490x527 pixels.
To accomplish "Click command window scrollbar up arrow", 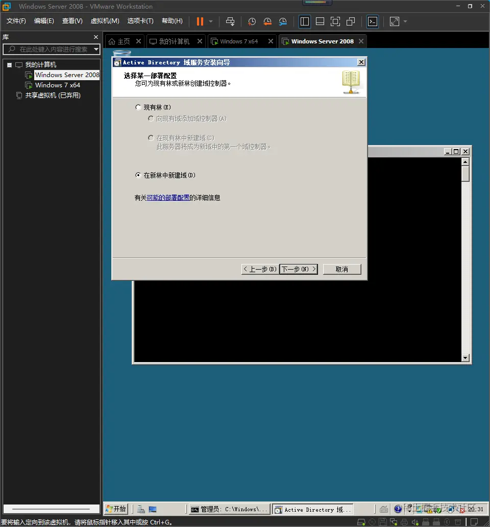I will [x=465, y=162].
